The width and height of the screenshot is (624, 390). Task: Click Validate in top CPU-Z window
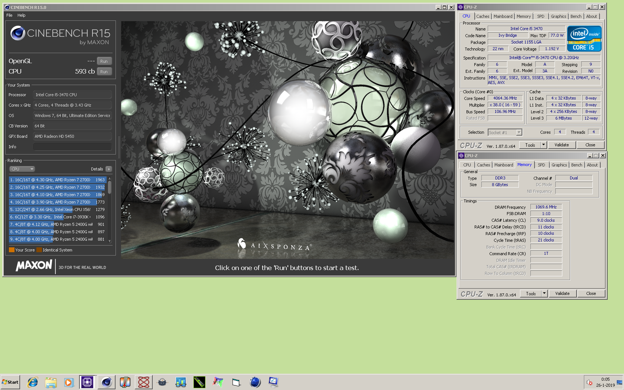(x=562, y=145)
